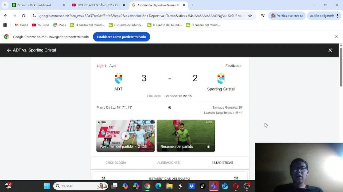Image resolution: width=343 pixels, height=192 pixels.
Task: Switch to the CRONOLOGÍA tab
Action: [x=116, y=163]
